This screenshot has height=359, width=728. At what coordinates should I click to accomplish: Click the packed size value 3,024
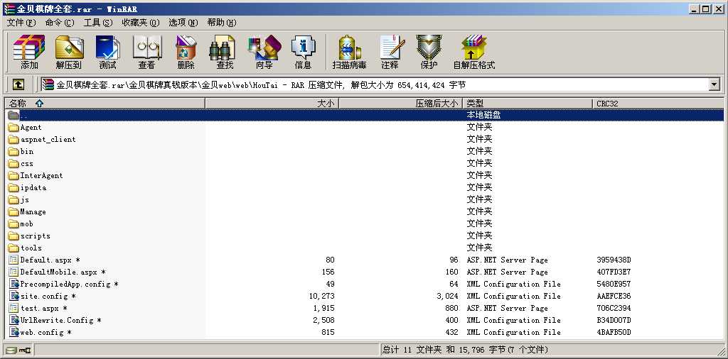448,296
